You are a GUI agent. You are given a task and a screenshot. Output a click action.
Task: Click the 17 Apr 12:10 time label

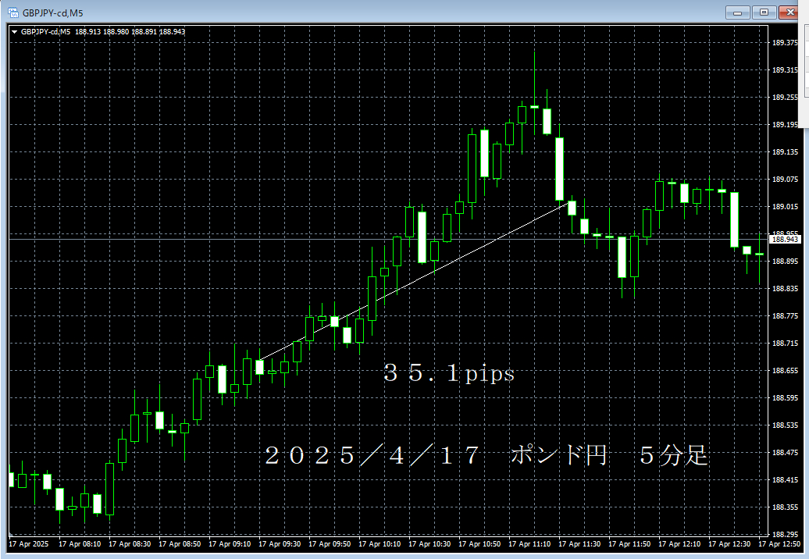[679, 544]
